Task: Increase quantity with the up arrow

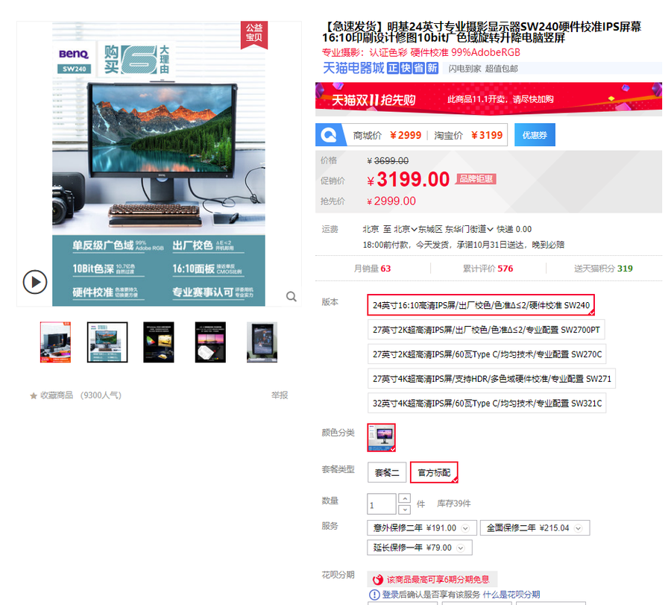Action: tap(404, 498)
